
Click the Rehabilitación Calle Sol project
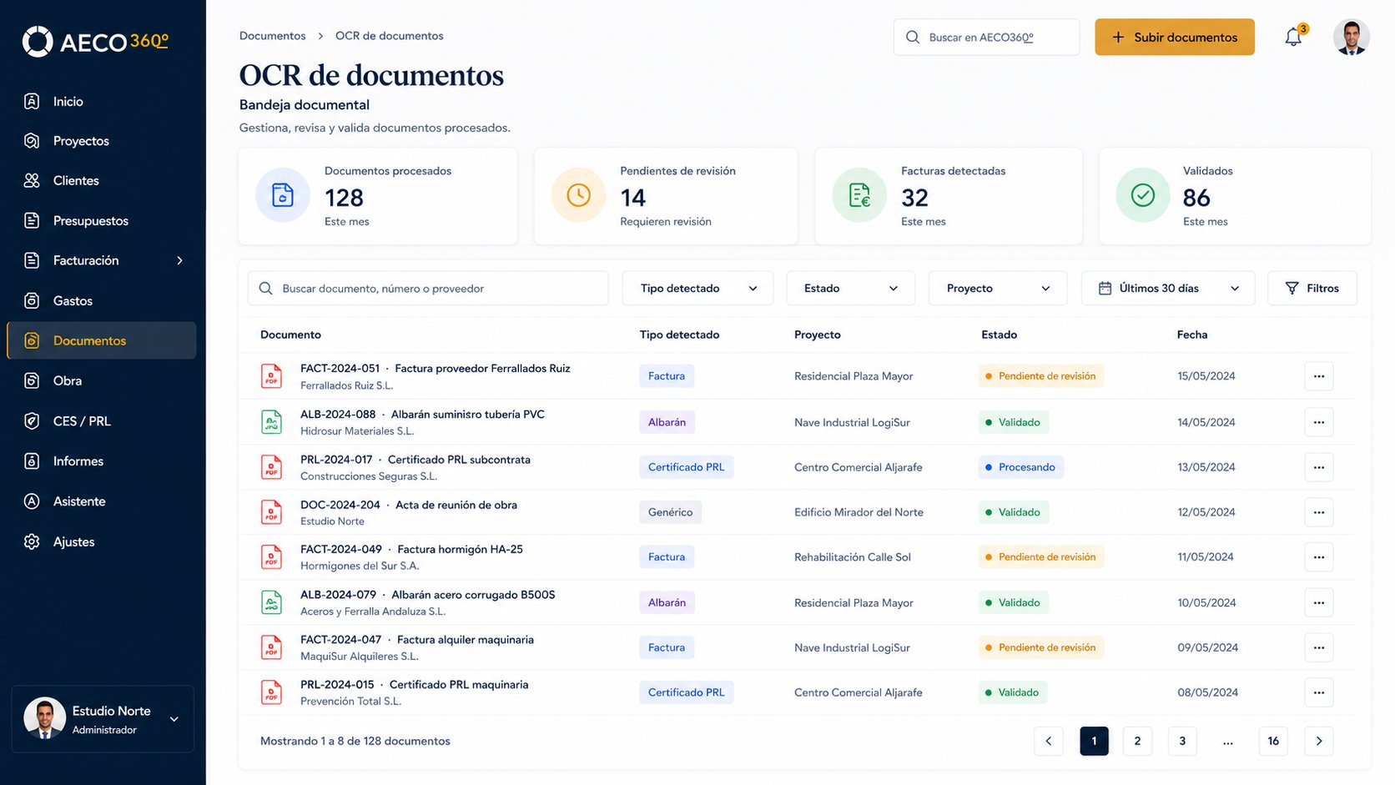[x=853, y=557]
